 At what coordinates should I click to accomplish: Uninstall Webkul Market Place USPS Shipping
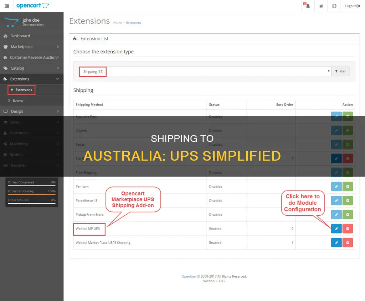click(x=348, y=243)
